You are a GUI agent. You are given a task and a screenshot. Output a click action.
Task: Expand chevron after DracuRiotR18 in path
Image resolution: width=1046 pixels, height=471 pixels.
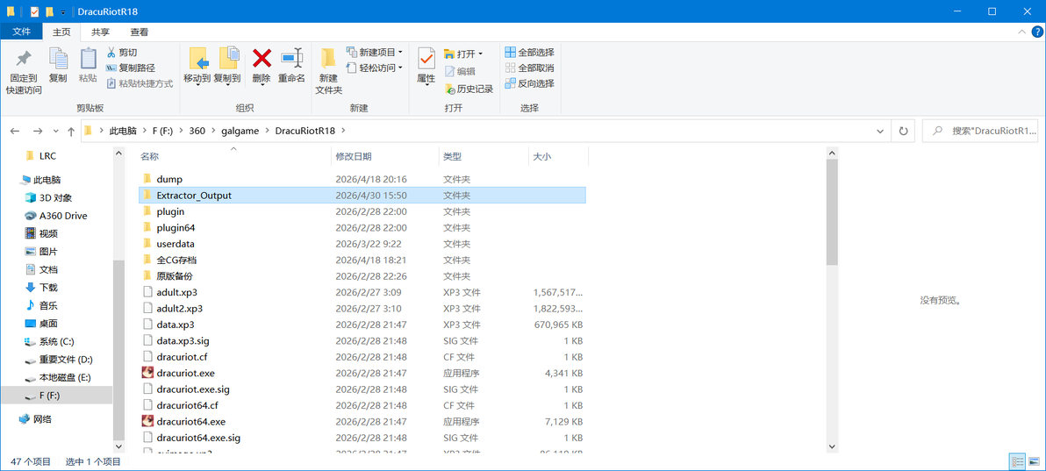[x=343, y=132]
